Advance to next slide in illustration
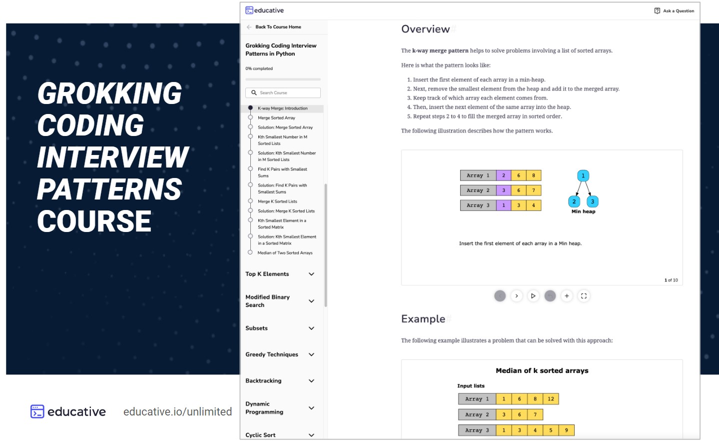Image resolution: width=719 pixels, height=442 pixels. pos(517,296)
